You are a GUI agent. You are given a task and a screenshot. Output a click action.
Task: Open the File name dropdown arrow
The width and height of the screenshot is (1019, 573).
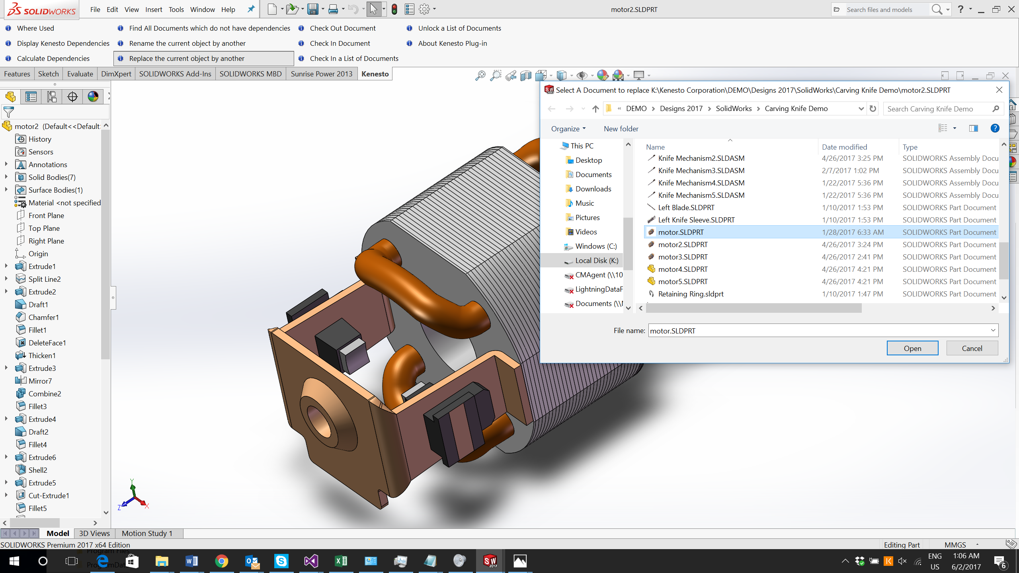(993, 330)
